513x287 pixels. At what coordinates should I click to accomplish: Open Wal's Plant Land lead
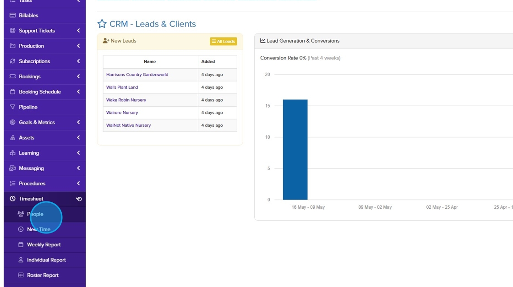click(122, 87)
